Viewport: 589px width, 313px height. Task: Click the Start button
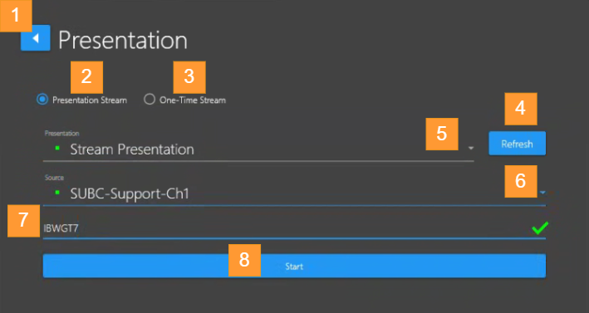click(294, 266)
